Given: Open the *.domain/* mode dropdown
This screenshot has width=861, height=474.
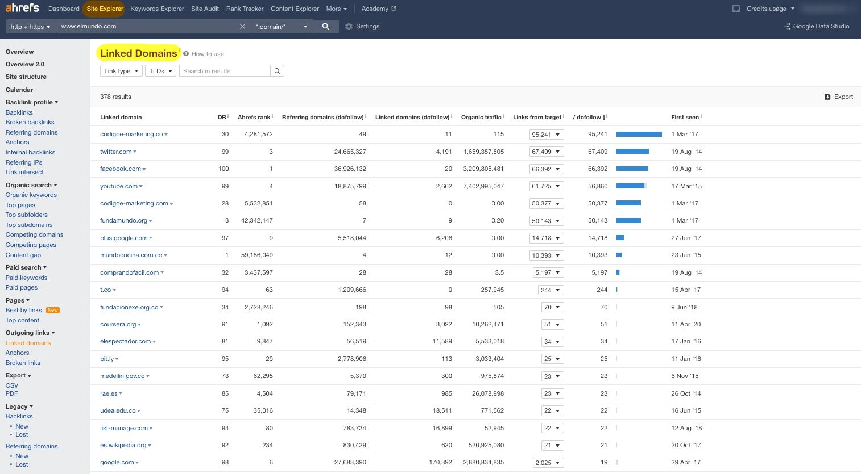Looking at the screenshot, I should 282,27.
